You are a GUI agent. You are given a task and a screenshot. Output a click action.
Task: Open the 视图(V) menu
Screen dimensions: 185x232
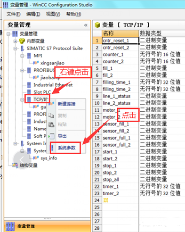pos(53,14)
